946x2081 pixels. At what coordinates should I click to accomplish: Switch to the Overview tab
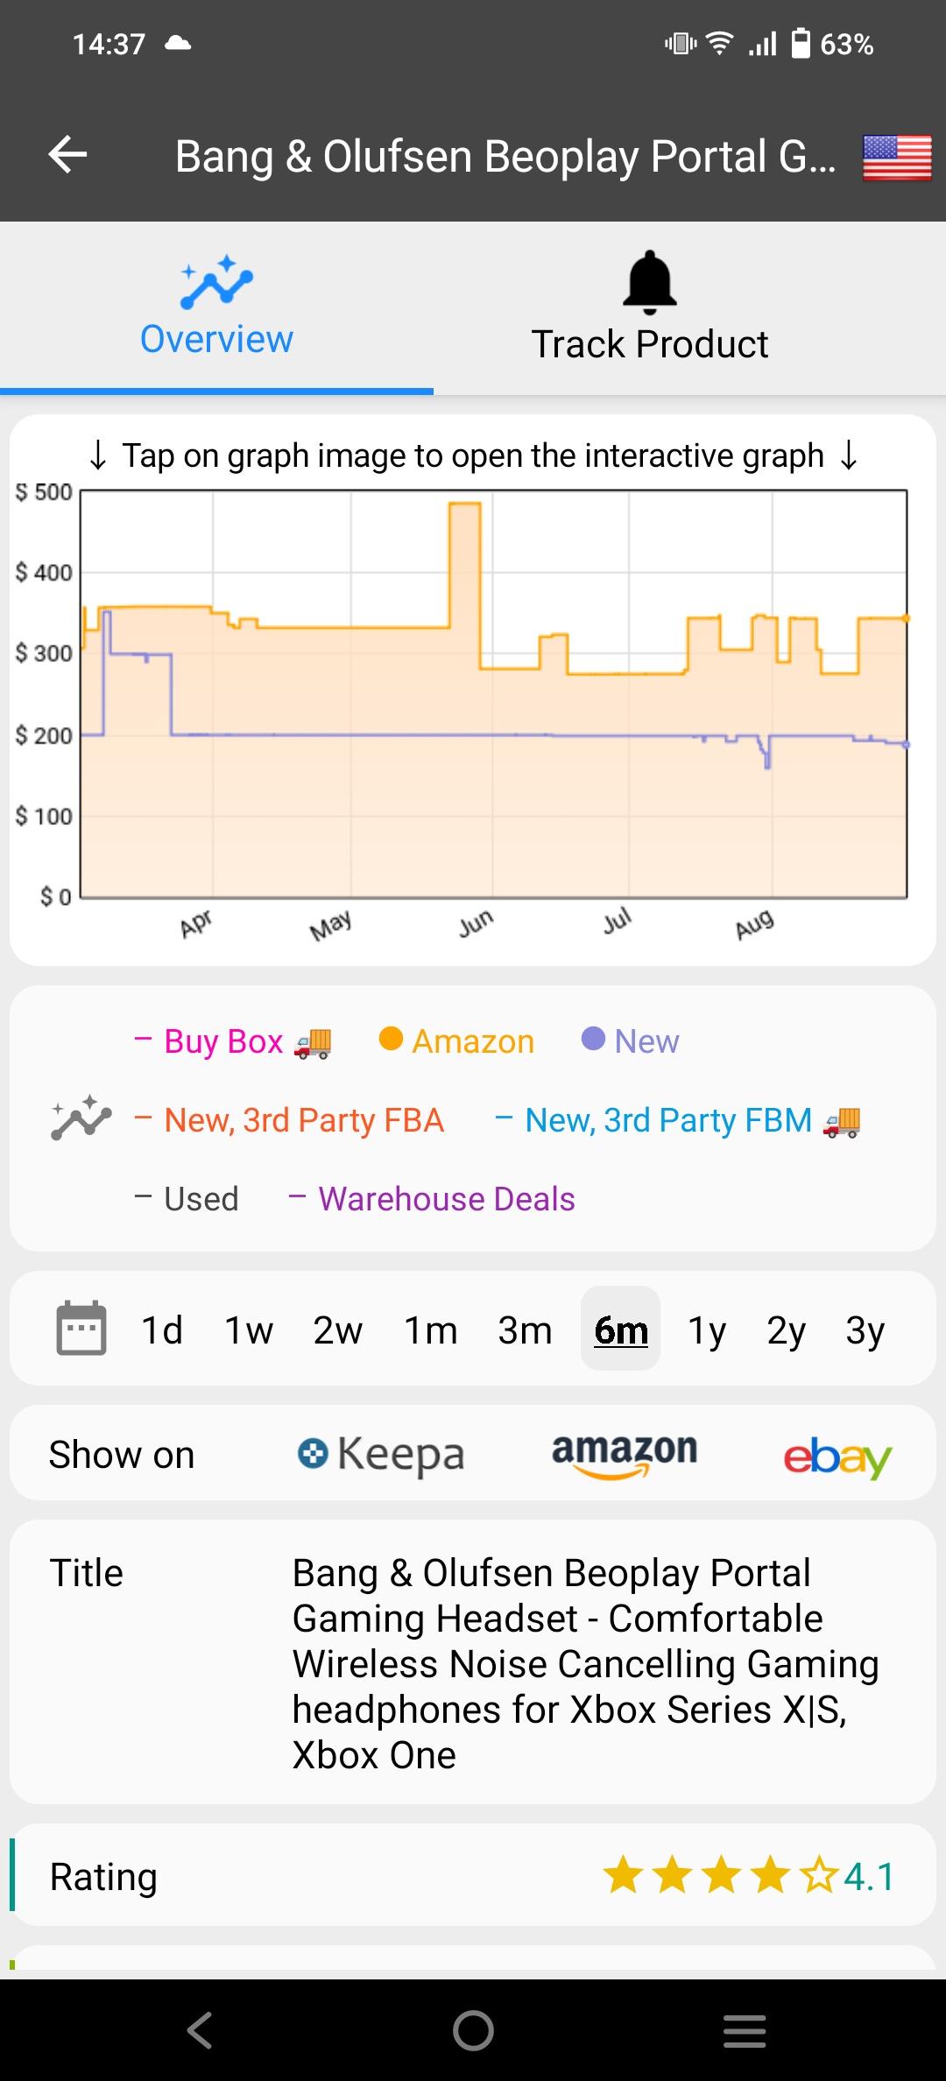click(216, 307)
